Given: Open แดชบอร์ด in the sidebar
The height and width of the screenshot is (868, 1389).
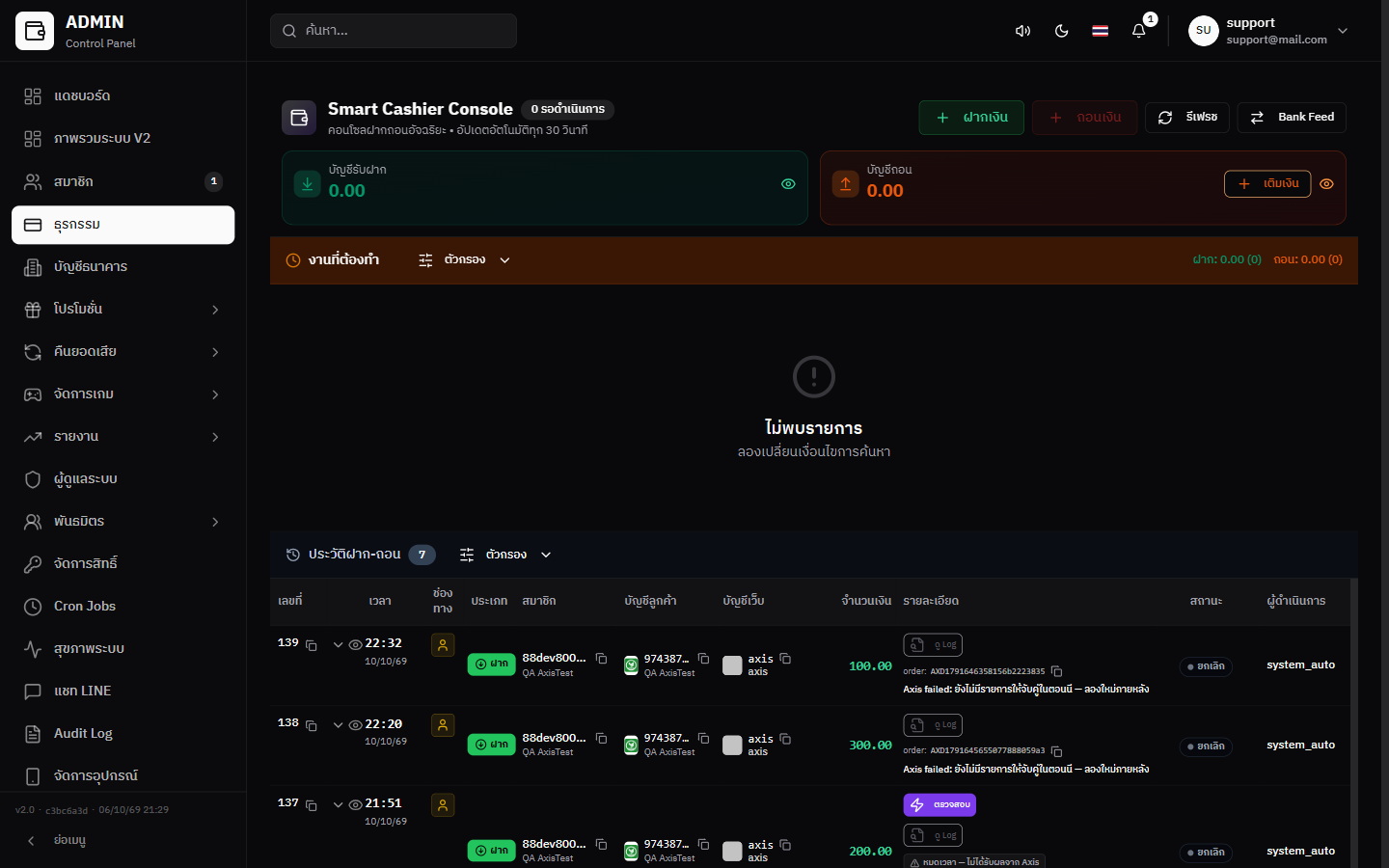Looking at the screenshot, I should point(123,96).
